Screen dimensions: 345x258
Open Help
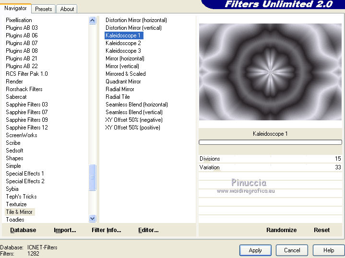[329, 250]
